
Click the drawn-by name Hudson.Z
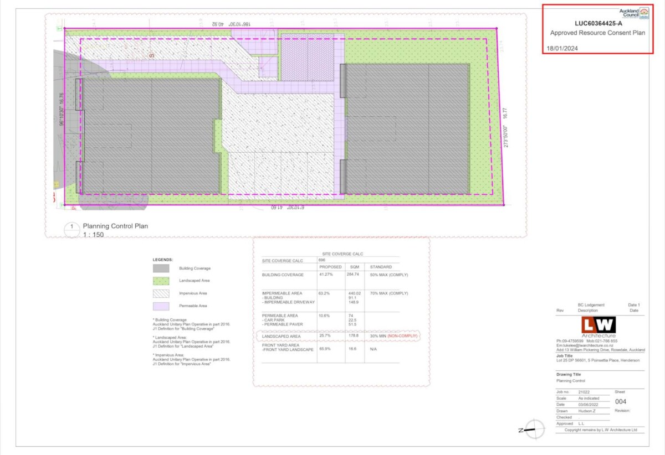coord(587,411)
